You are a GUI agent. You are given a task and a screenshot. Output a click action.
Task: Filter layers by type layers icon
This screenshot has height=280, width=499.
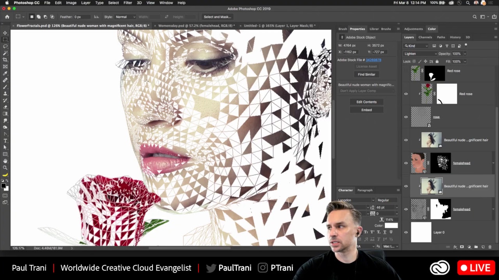pyautogui.click(x=446, y=46)
